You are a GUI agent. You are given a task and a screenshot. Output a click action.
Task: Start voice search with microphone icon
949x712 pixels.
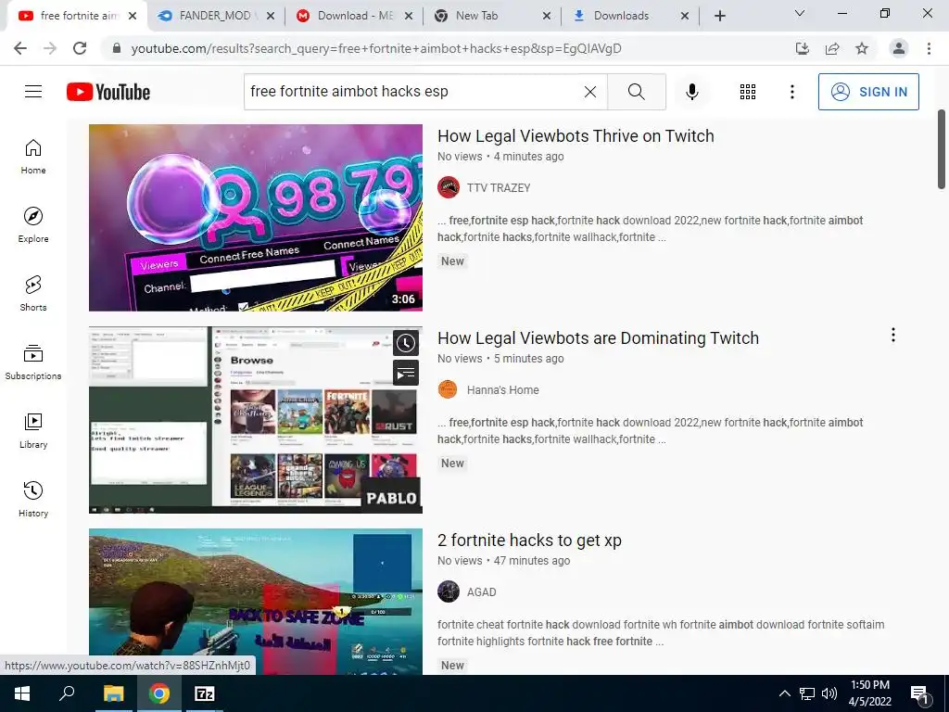coord(691,92)
